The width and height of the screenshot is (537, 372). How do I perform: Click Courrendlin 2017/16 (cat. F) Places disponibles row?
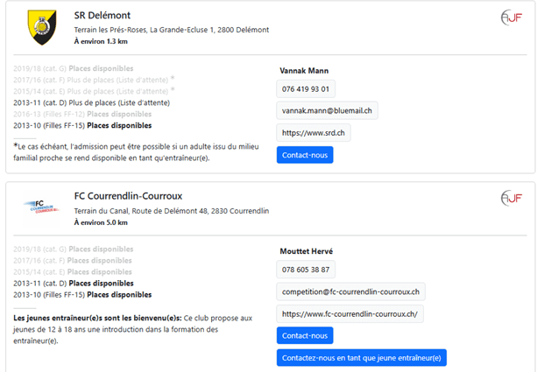73,261
